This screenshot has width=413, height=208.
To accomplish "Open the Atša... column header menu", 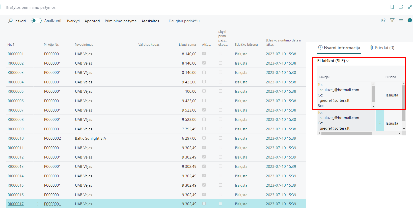I will (206, 44).
